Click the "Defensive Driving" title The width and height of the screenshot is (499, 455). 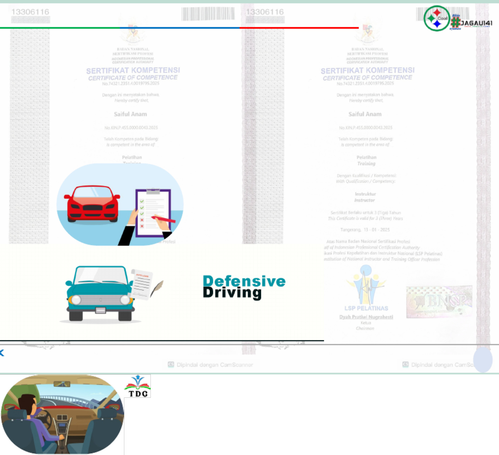(244, 287)
